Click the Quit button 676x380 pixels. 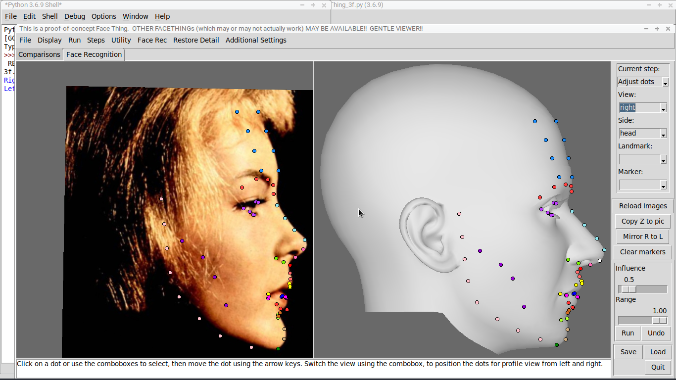(658, 367)
